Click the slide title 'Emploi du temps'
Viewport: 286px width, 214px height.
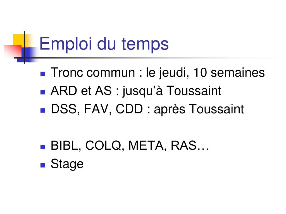point(104,44)
